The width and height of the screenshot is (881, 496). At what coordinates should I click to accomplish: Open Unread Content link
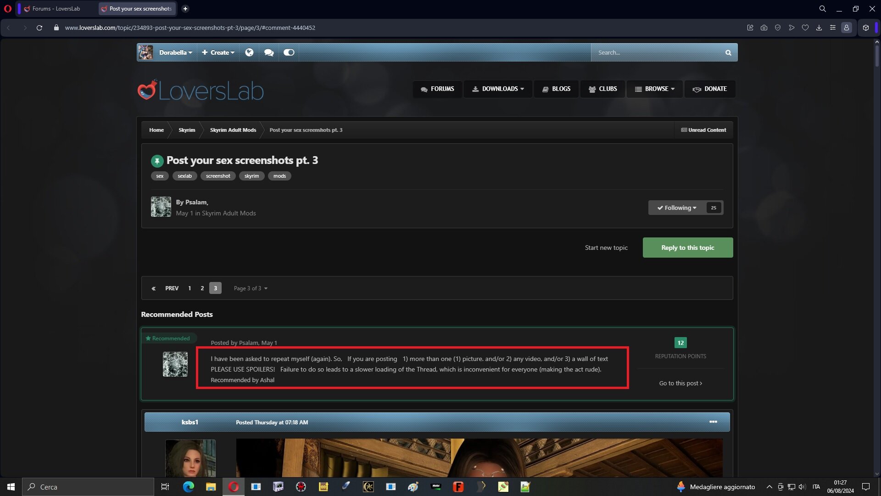703,130
